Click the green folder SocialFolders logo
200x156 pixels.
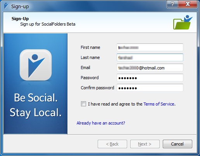coord(183,23)
